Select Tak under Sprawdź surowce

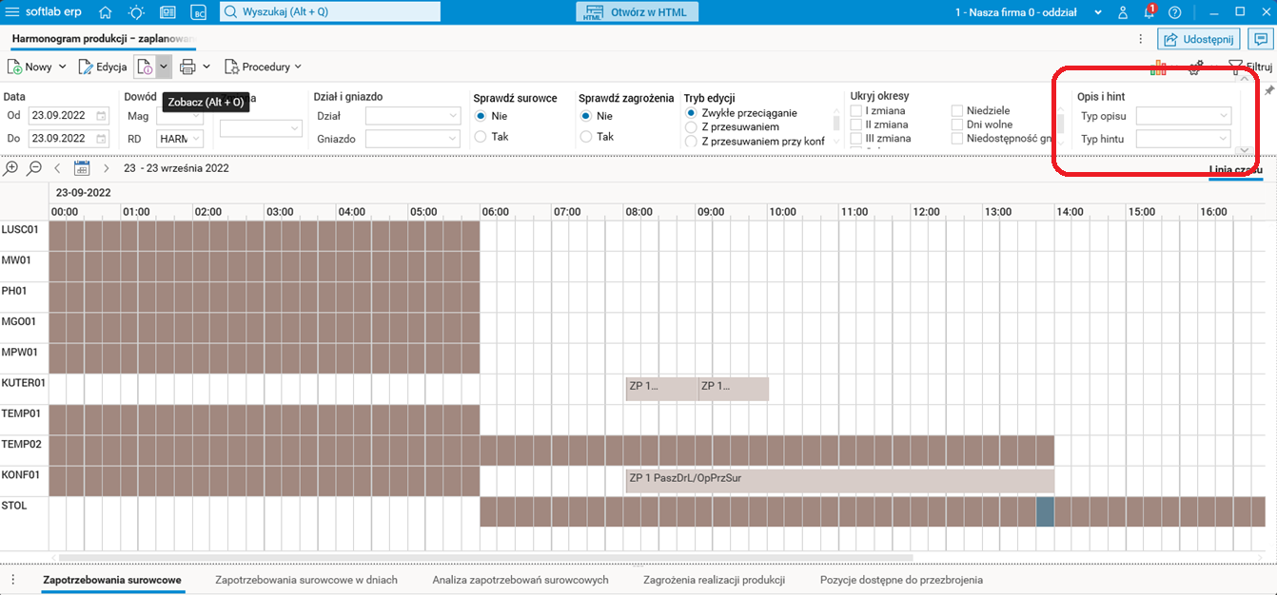coord(481,137)
